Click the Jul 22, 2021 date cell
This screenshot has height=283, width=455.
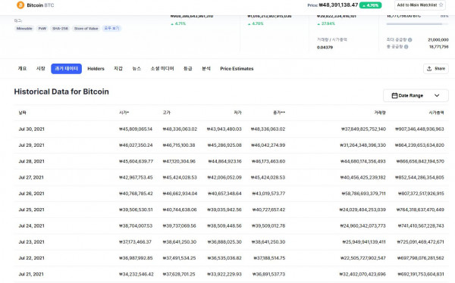pos(31,258)
